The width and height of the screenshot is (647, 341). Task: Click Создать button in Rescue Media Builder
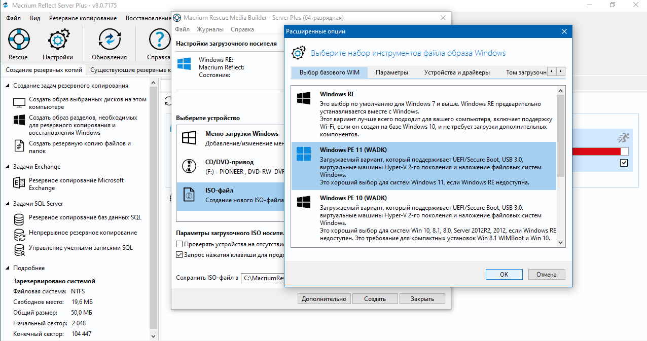[375, 299]
